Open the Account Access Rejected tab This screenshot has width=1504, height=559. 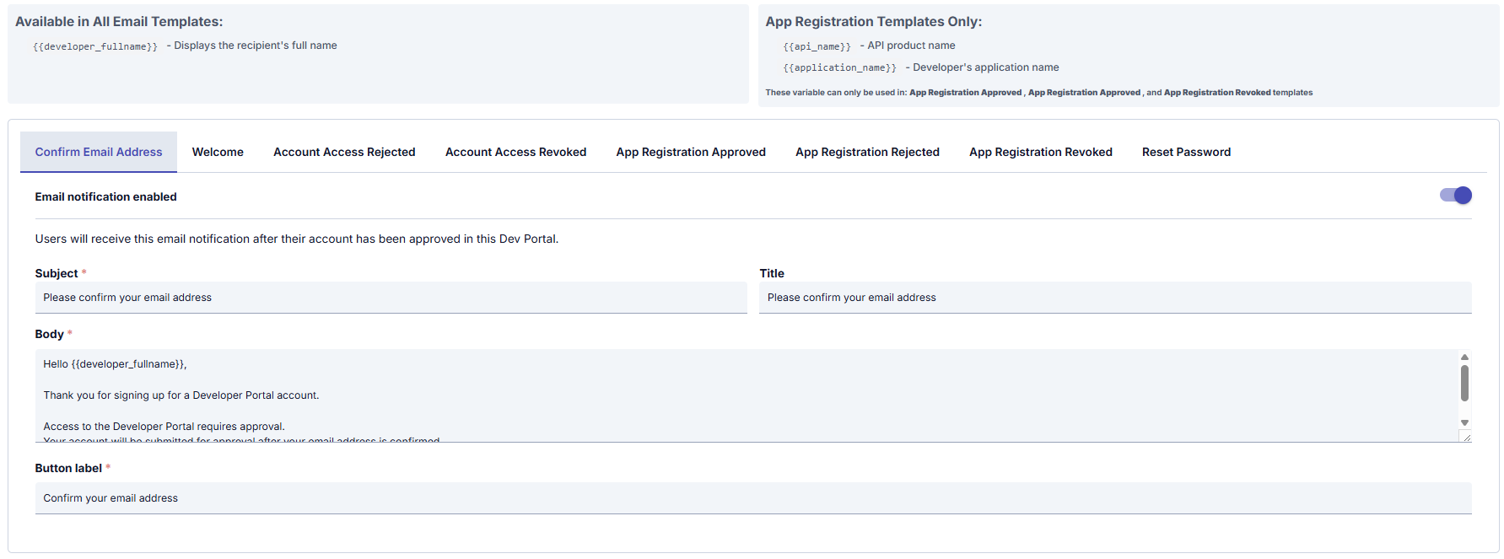tap(344, 153)
